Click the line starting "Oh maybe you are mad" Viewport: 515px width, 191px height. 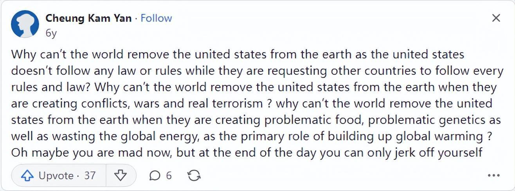pos(247,152)
